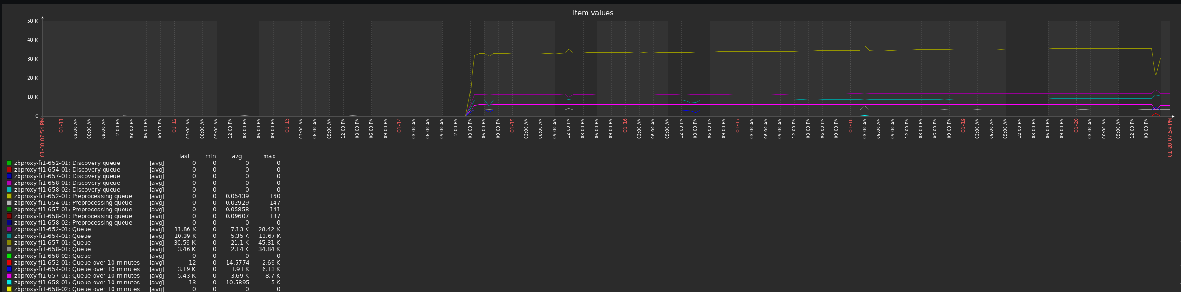
Task: Click blue swatch for zbproxy-fi1-657-01 Discovery queue
Action: (9, 176)
